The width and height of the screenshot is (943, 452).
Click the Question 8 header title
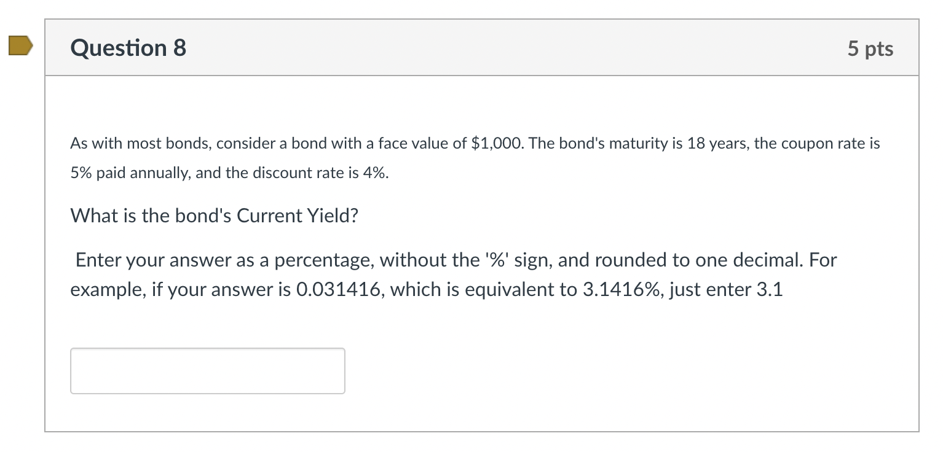tap(127, 48)
